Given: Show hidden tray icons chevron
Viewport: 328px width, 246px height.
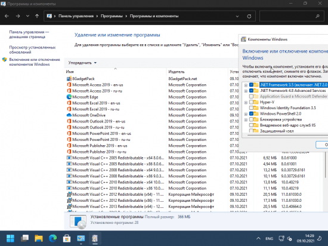Looking at the screenshot, I should point(258,238).
